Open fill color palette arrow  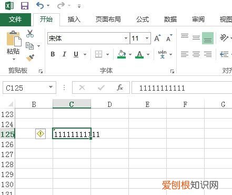130,54
